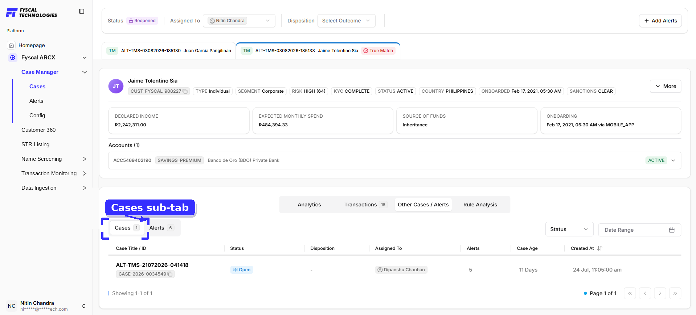Go to STR Listing

35,144
